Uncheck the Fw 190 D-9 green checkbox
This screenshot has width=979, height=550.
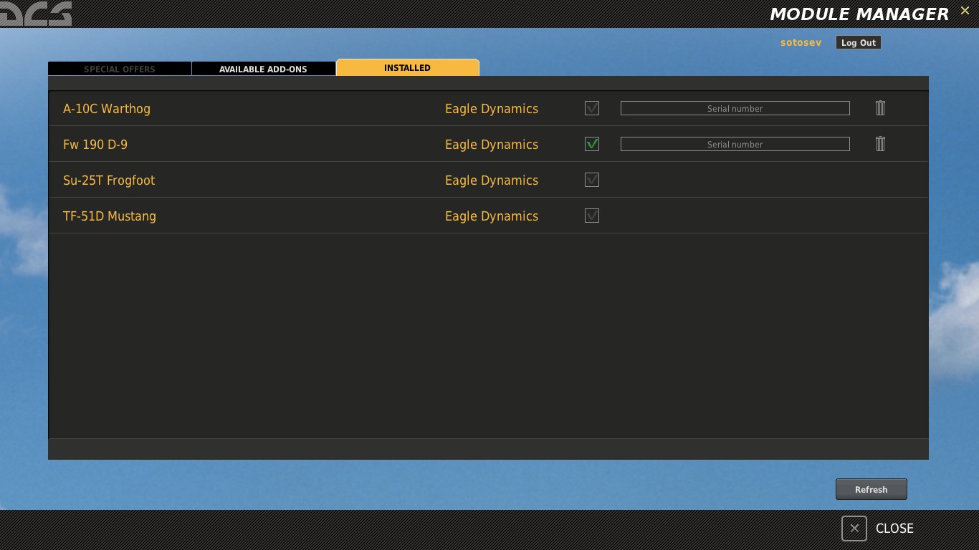coord(592,144)
